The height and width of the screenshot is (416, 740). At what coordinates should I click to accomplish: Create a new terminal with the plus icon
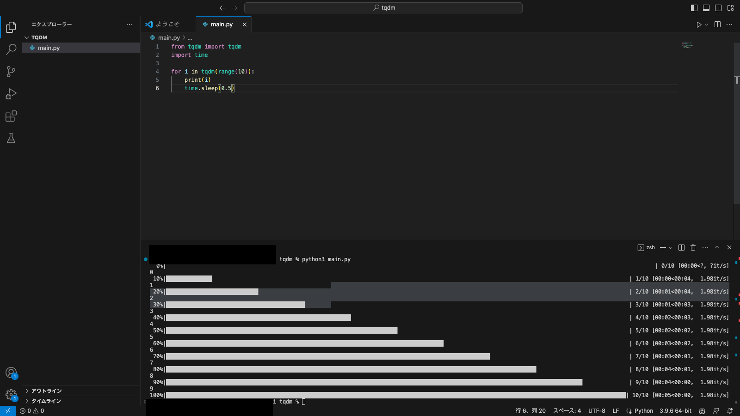[x=663, y=247]
